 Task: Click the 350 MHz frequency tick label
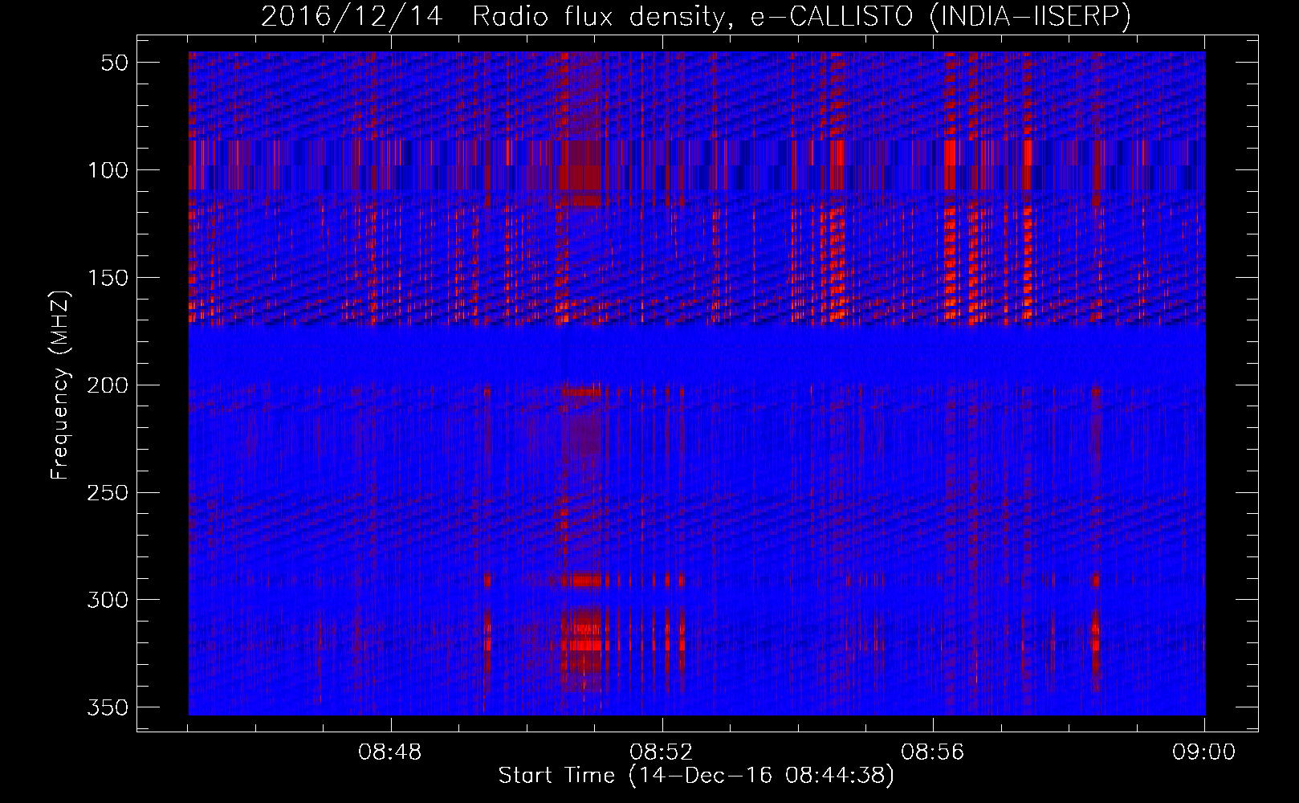pyautogui.click(x=108, y=707)
